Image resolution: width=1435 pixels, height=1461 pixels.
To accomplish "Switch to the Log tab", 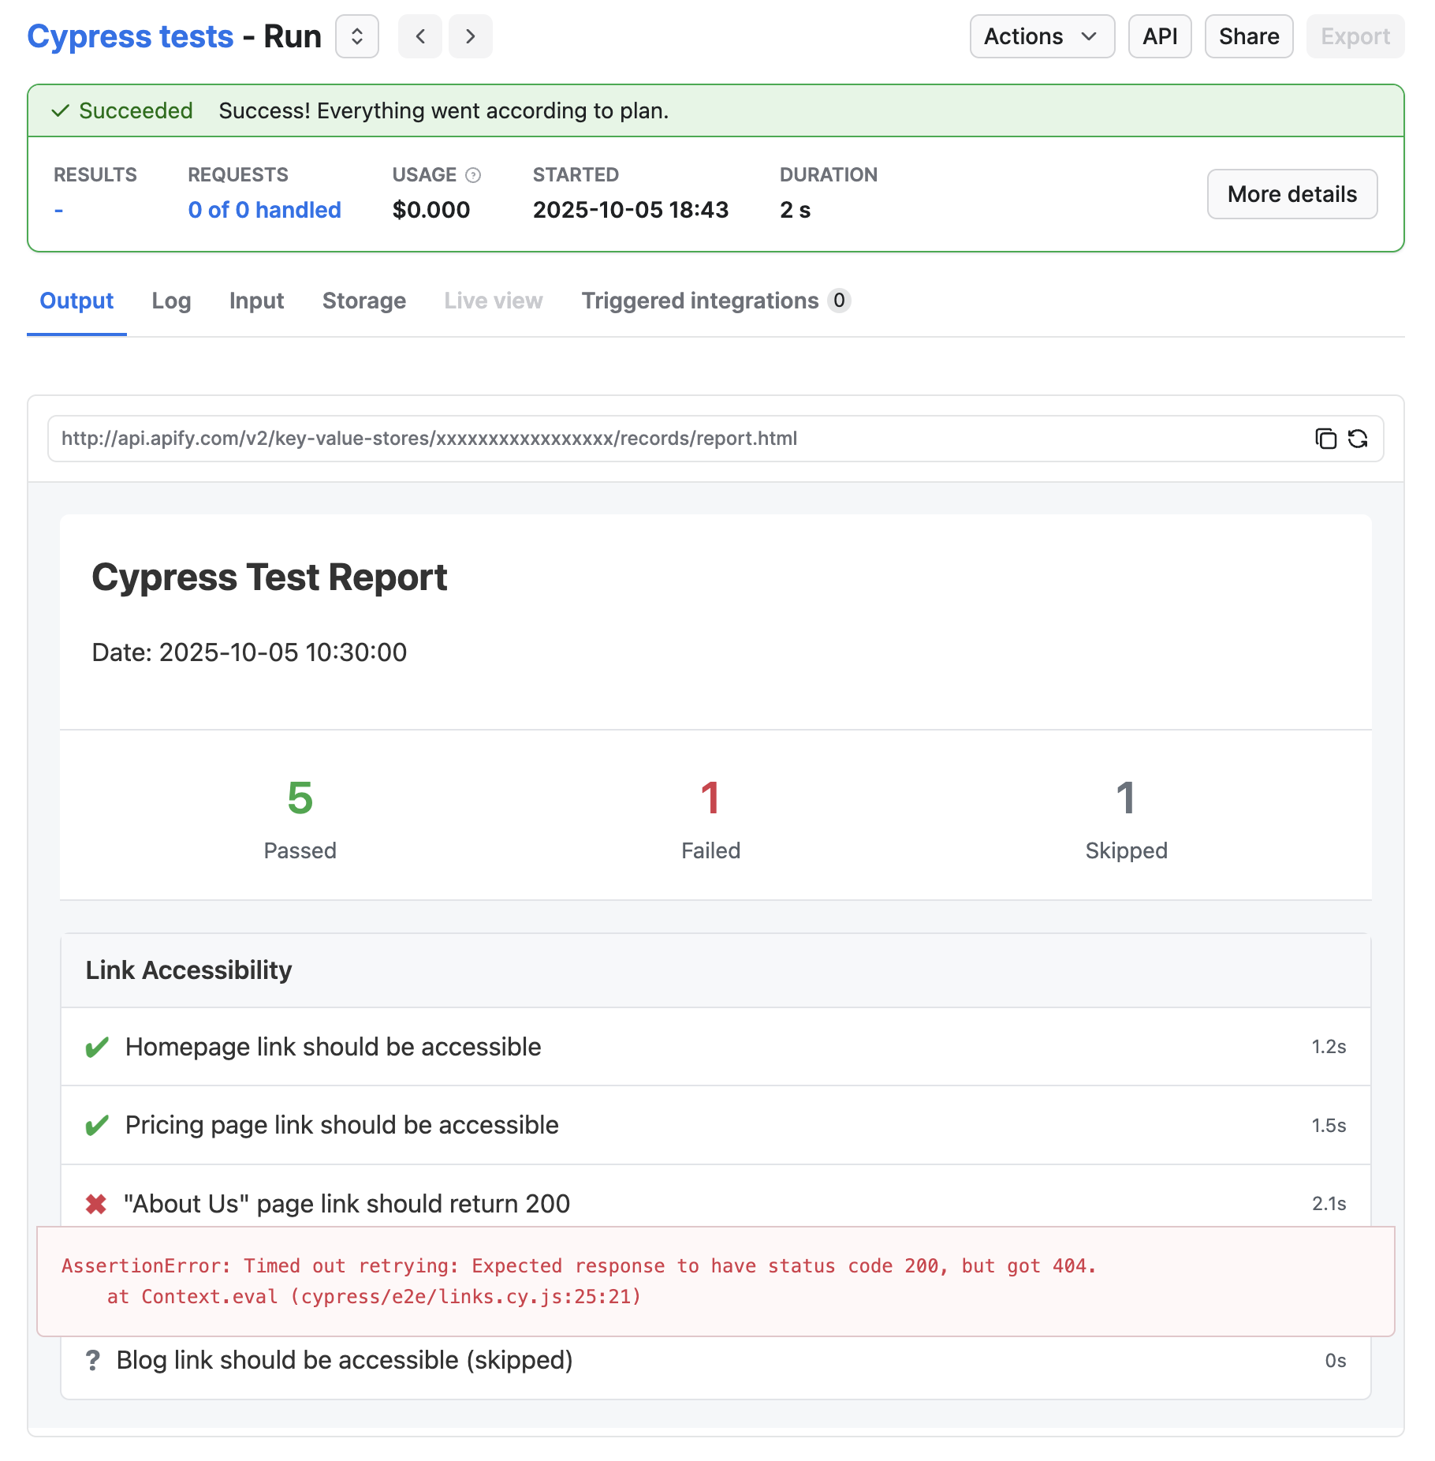I will click(x=170, y=301).
